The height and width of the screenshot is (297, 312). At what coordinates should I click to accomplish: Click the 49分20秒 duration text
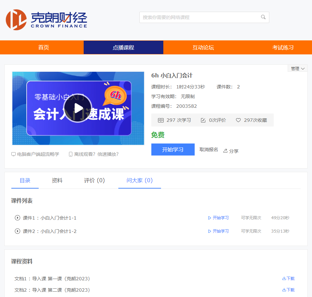tap(280, 218)
